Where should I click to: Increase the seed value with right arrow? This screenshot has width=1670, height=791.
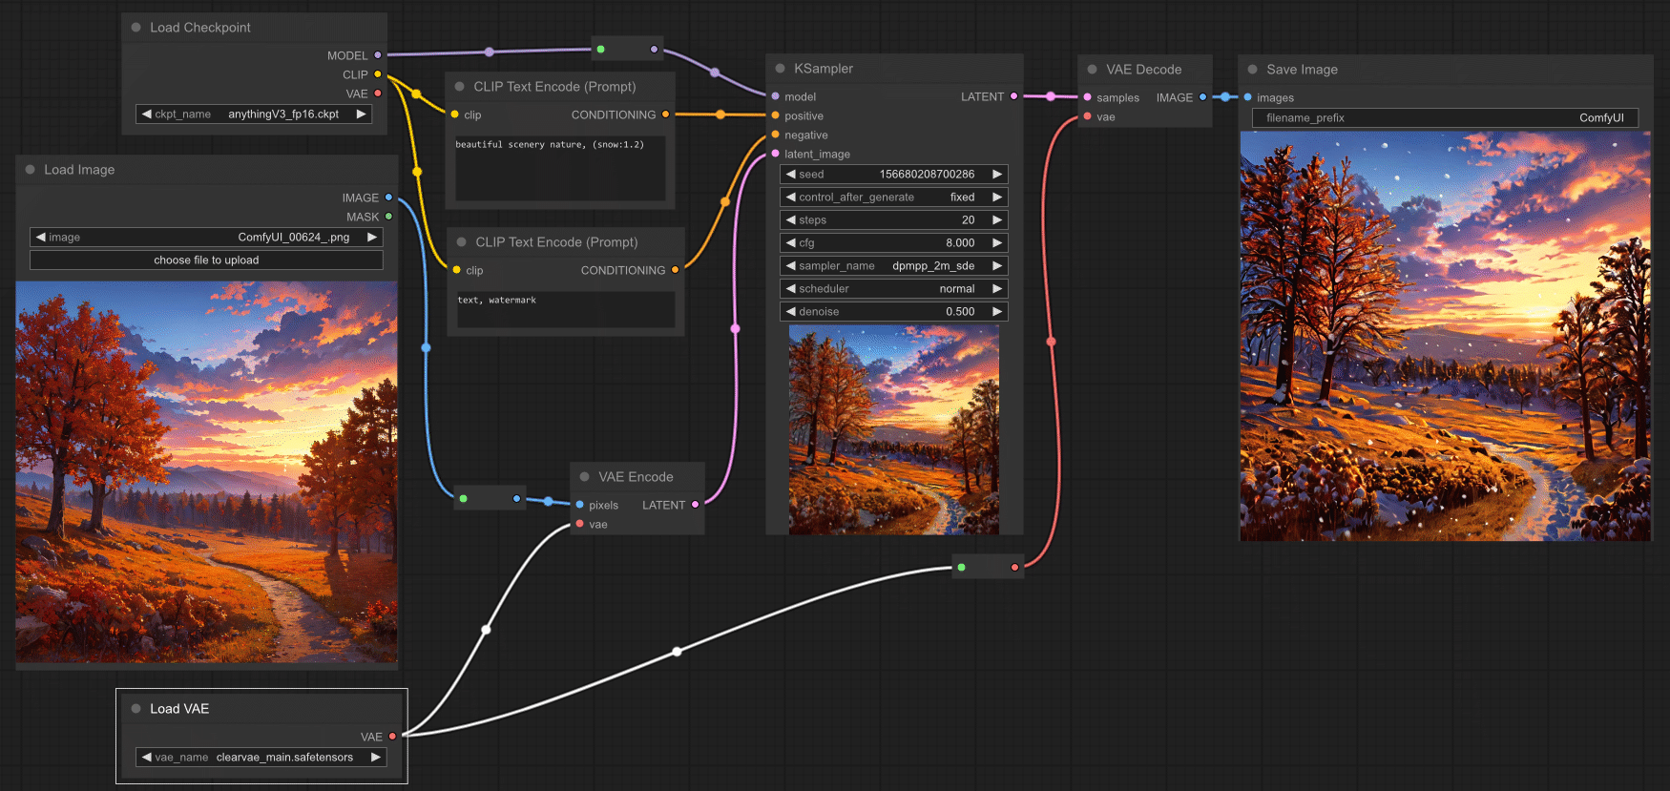click(997, 175)
